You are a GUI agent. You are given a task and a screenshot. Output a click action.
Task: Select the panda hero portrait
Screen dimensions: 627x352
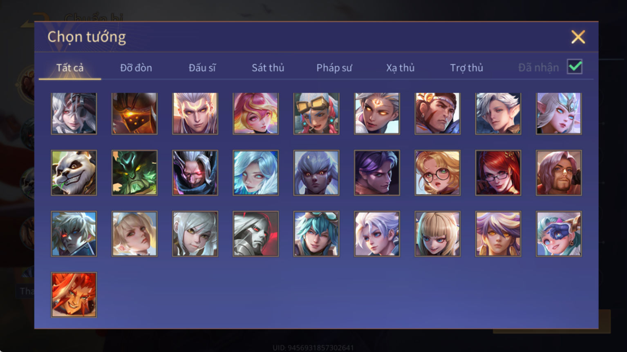(74, 173)
